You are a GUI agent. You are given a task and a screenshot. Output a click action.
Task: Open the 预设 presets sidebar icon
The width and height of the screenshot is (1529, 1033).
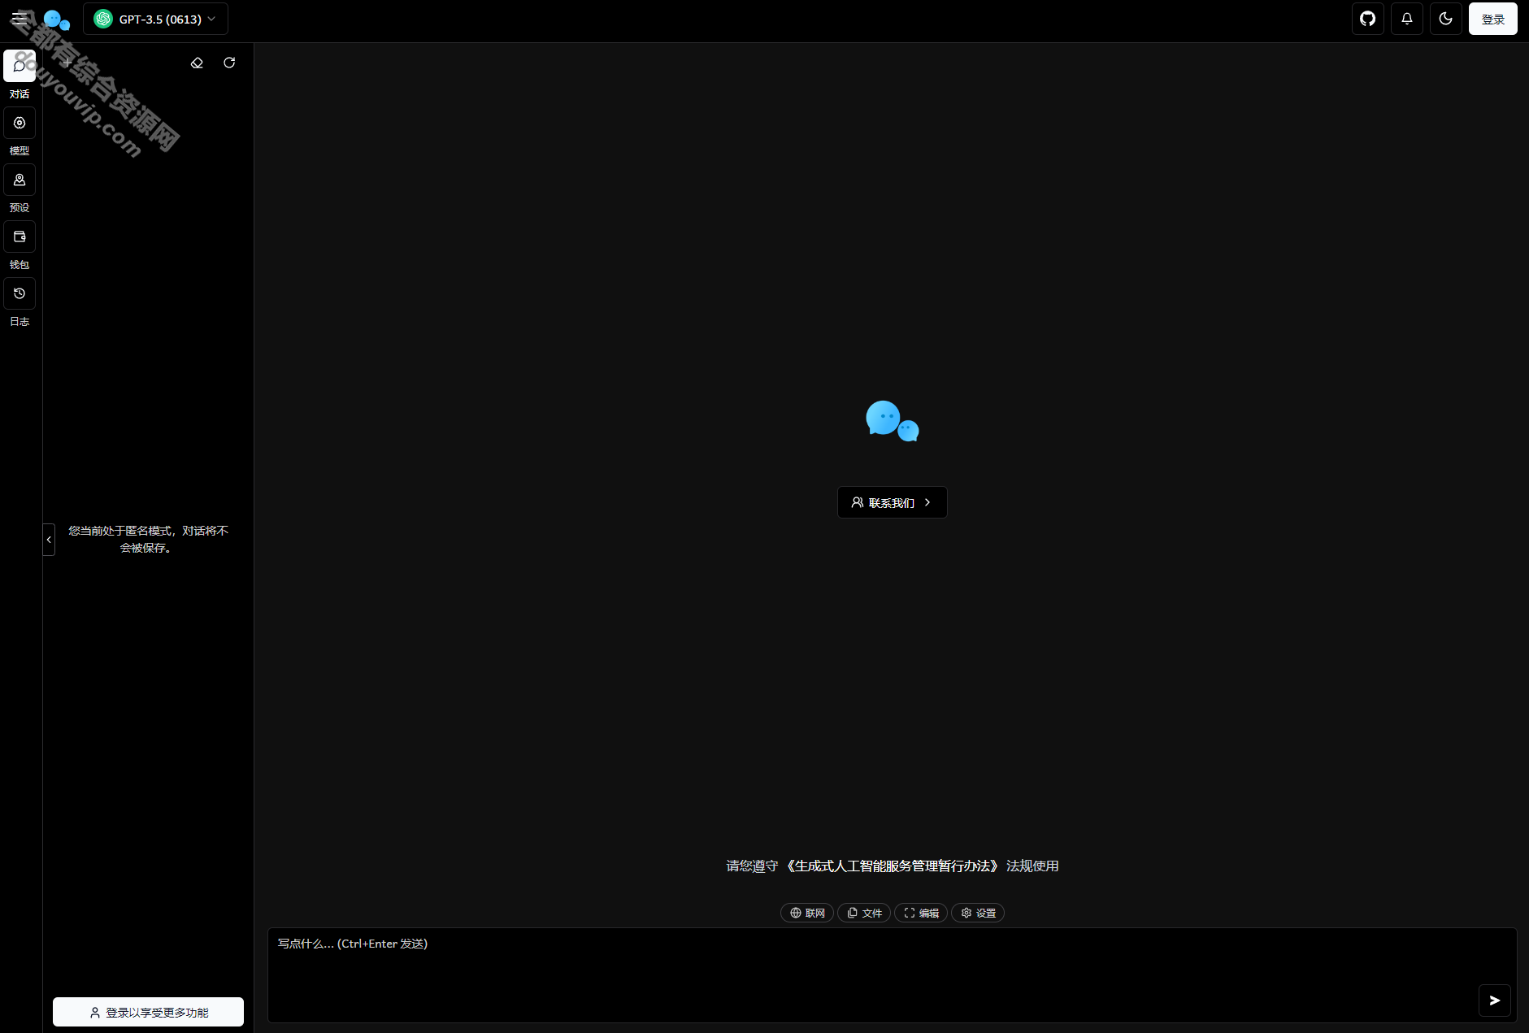click(20, 180)
